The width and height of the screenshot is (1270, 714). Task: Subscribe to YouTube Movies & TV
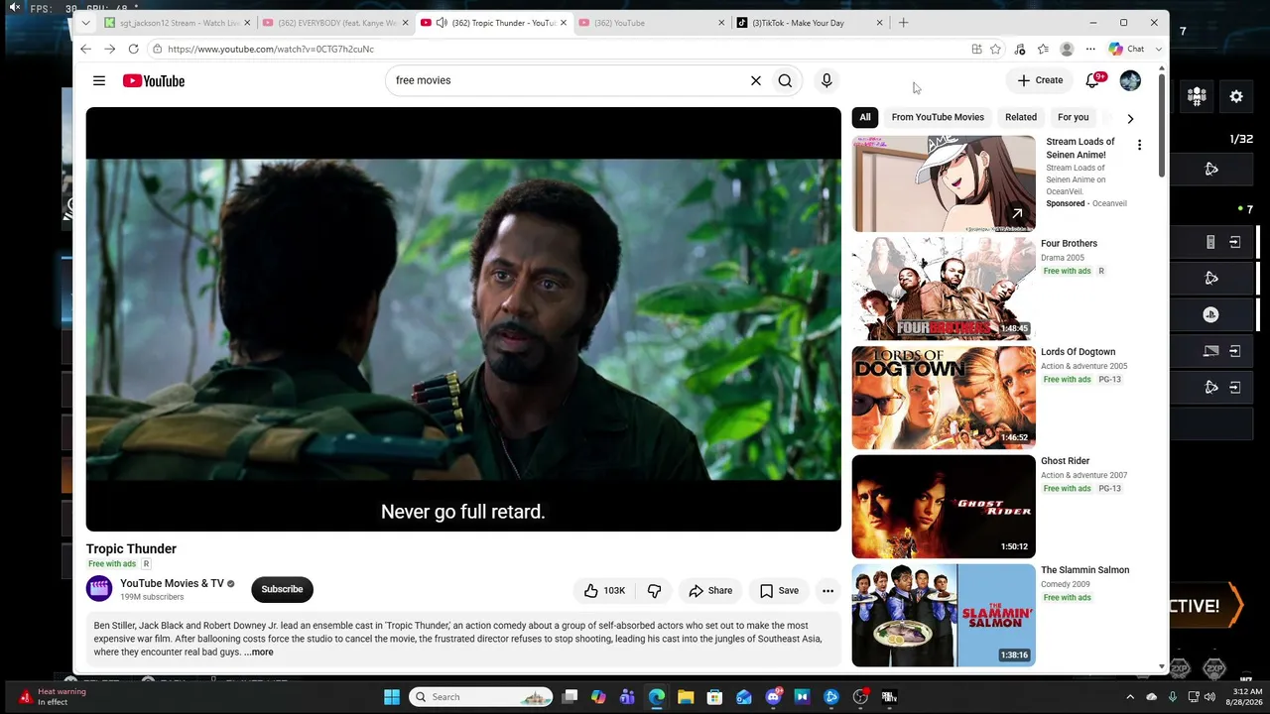point(282,589)
